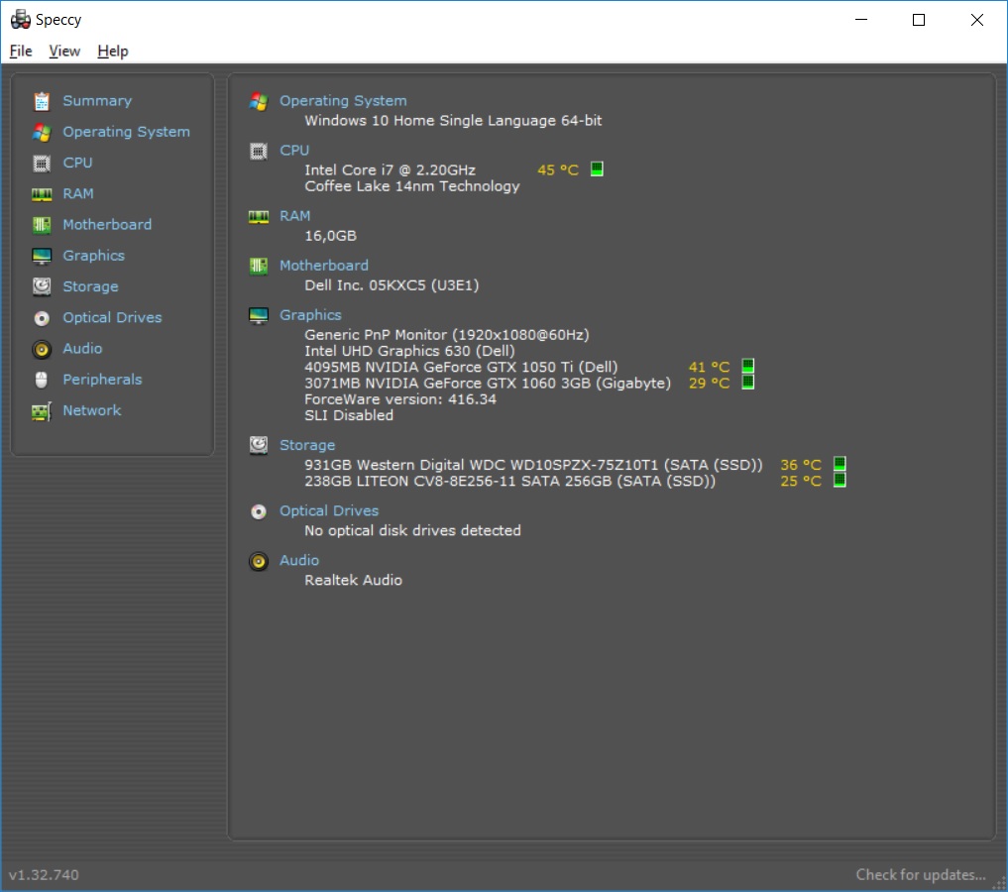Click the 25 °C drive temperature value
The image size is (1008, 892).
click(x=801, y=481)
